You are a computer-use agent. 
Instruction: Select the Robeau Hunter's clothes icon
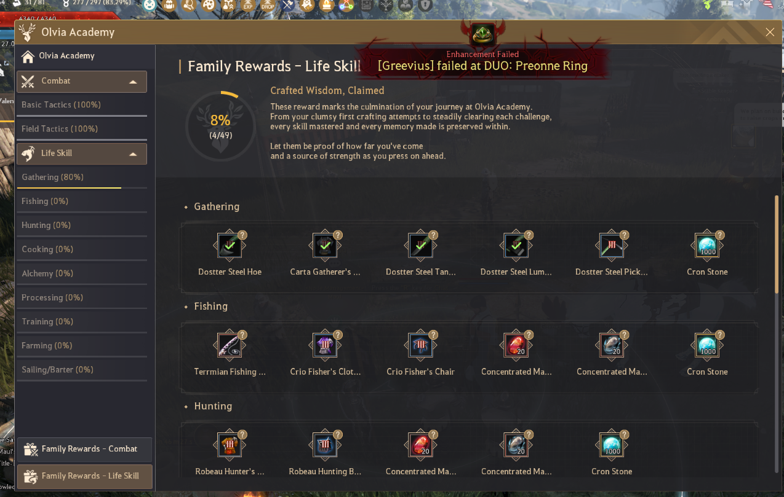(230, 446)
